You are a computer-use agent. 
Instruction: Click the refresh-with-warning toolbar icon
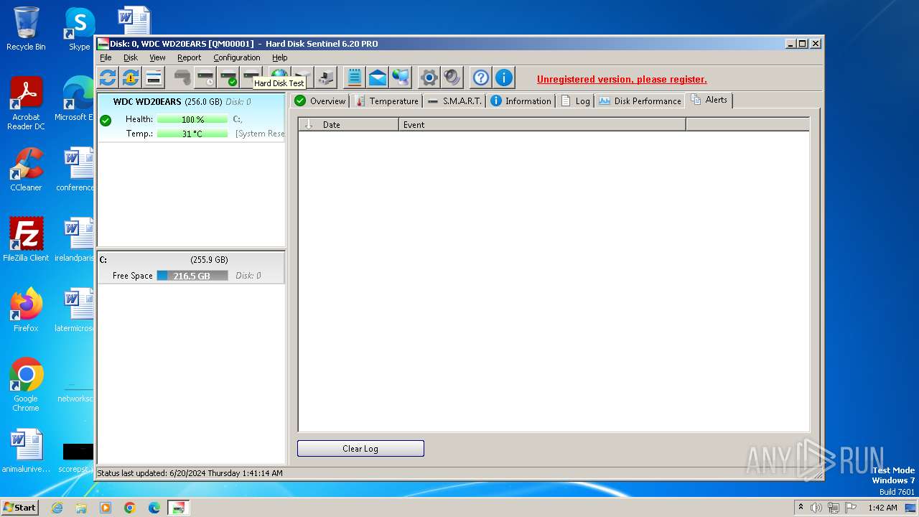coord(131,78)
